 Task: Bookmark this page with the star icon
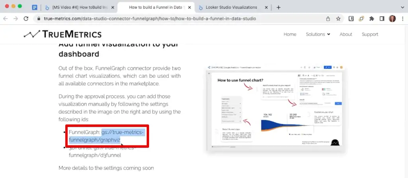click(338, 19)
